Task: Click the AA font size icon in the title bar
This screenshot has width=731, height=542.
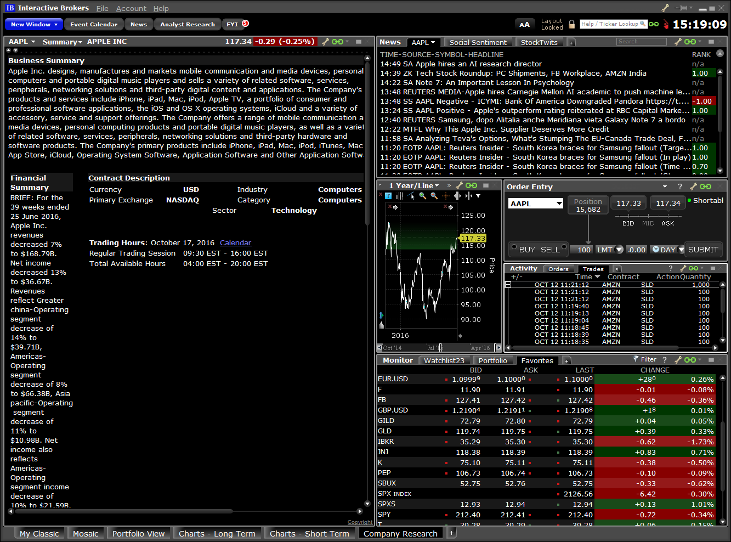Action: [x=525, y=24]
